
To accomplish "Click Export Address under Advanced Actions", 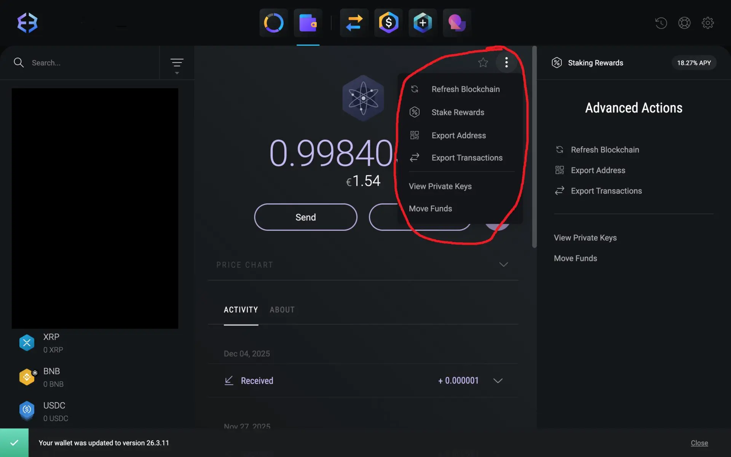I will [590, 170].
